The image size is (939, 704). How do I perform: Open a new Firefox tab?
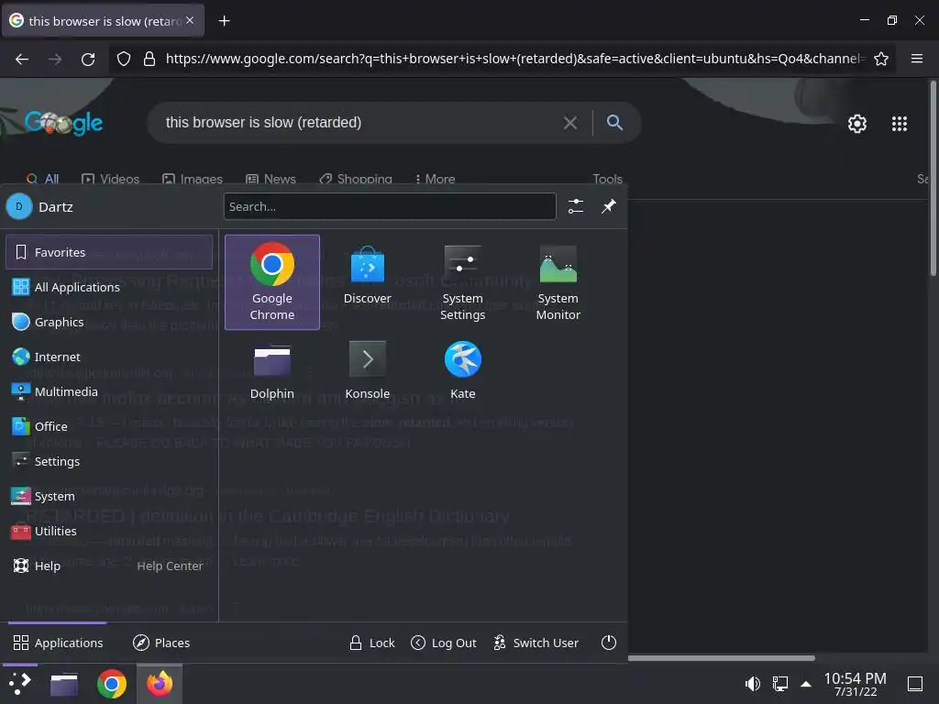tap(224, 21)
